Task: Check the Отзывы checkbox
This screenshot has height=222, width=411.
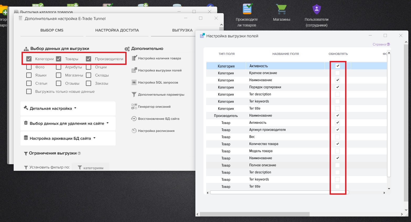Action: tap(59, 83)
